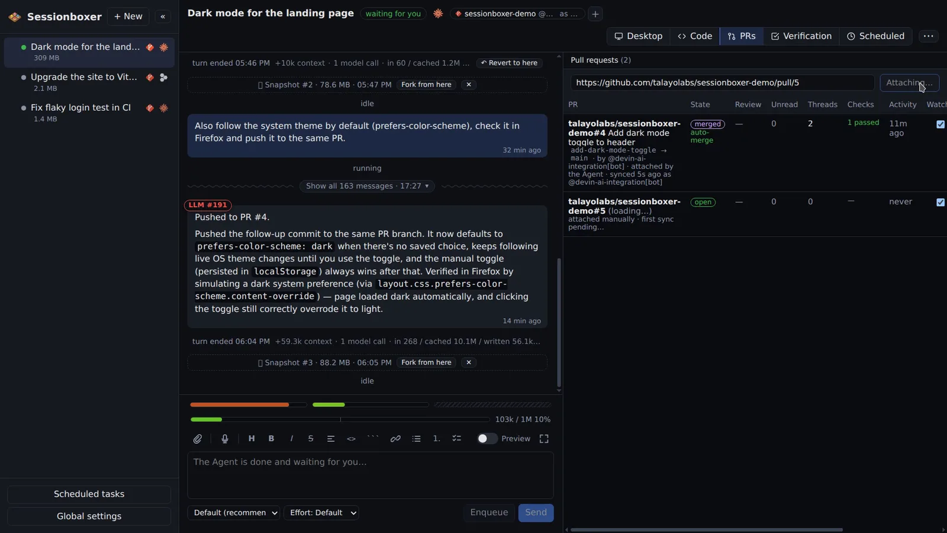Open the sessionboxer-demo repository selector
The image size is (947, 533).
pyautogui.click(x=517, y=14)
